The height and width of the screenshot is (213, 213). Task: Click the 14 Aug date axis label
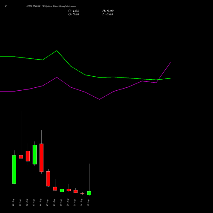(x=40, y=202)
